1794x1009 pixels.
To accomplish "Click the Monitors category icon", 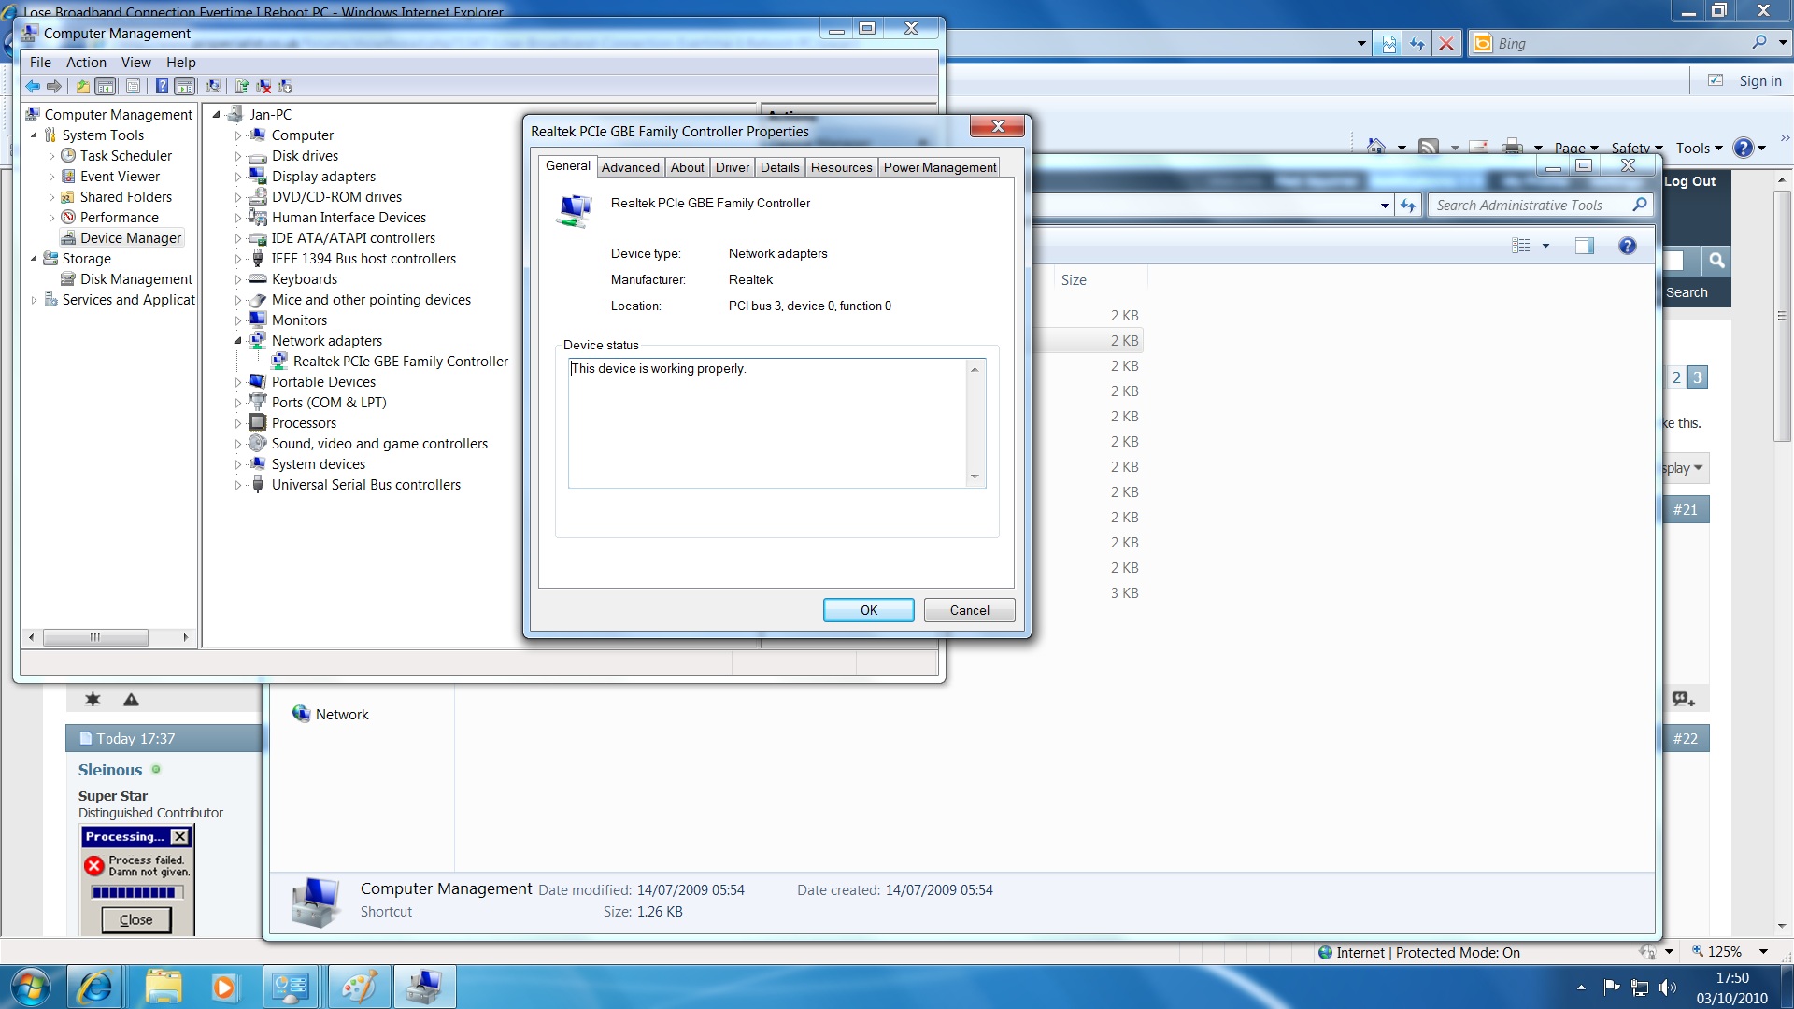I will pos(258,320).
